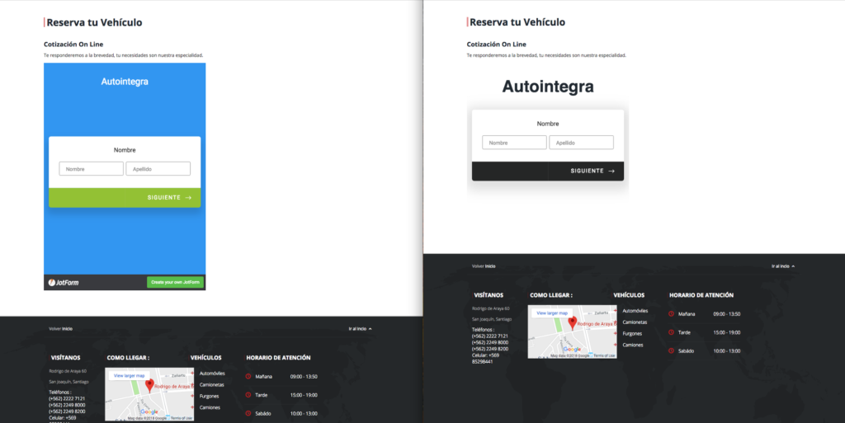Screen dimensions: 845x423
Task: Click the JotForm logo in form footer
Action: pyautogui.click(x=63, y=283)
